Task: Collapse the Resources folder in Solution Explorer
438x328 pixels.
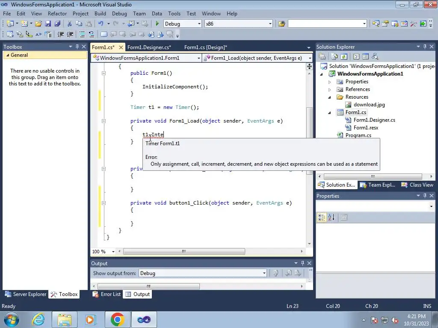Action: click(330, 97)
